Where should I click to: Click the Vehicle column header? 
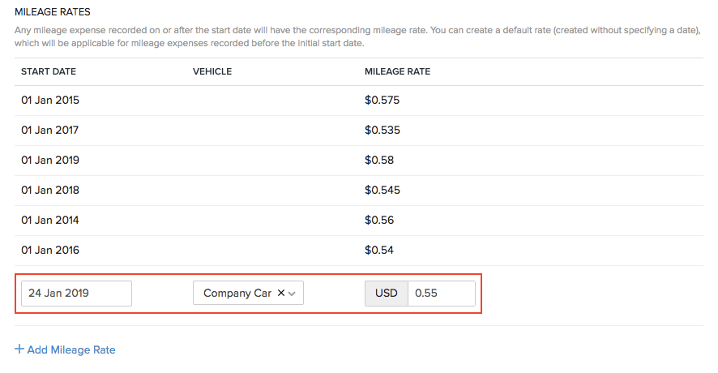tap(212, 71)
